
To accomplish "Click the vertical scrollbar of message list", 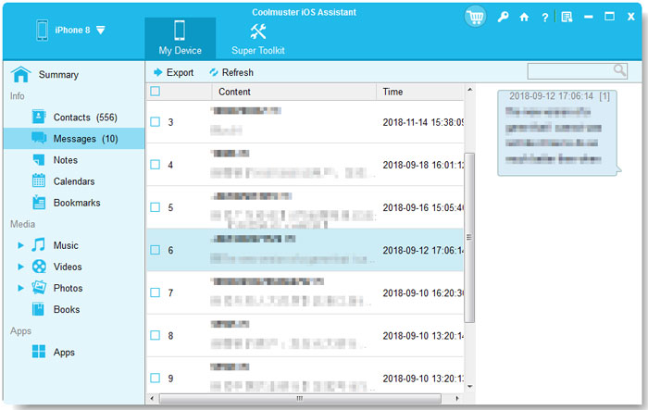I will [469, 237].
